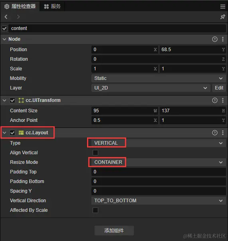The height and width of the screenshot is (241, 228).
Task: Collapse the cc.Layout section
Action: 4,133
